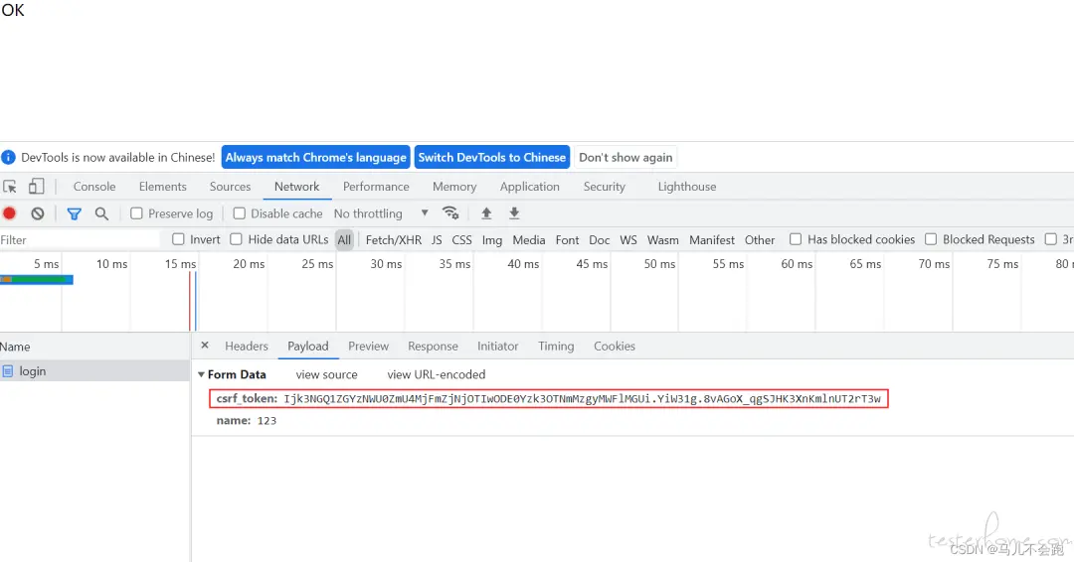This screenshot has height=562, width=1074.
Task: Open the Lighthouse tab
Action: coord(687,187)
